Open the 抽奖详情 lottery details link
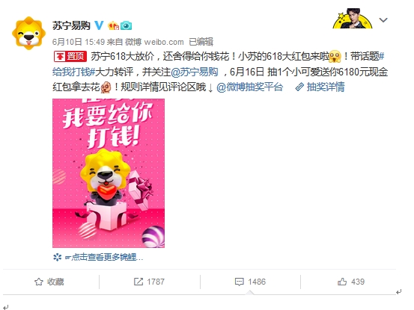 tap(320, 87)
